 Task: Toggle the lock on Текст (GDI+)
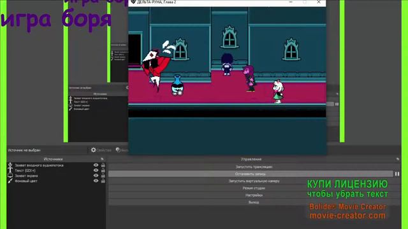pos(103,170)
